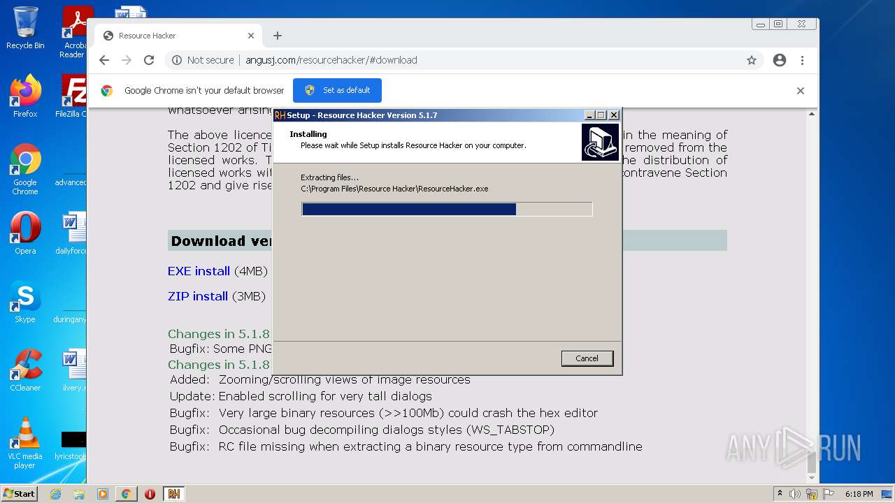Open Chrome three-dot menu
Image resolution: width=895 pixels, height=503 pixels.
coord(802,60)
